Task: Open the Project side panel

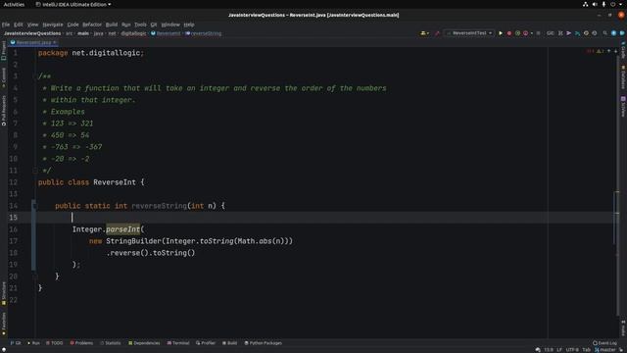Action: 4,50
